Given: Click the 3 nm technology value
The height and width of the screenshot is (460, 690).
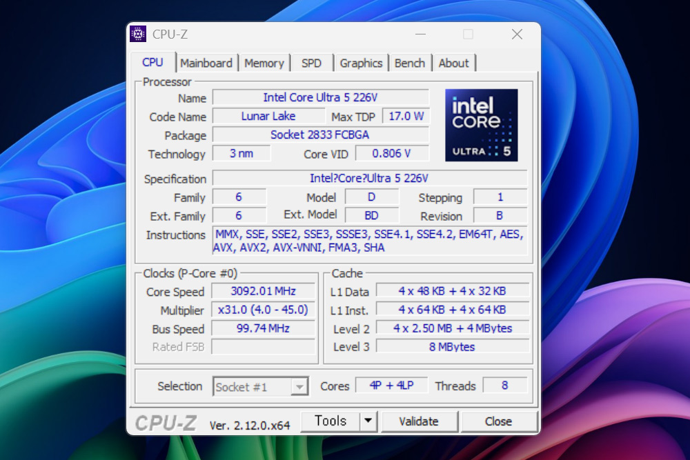Looking at the screenshot, I should click(x=241, y=154).
